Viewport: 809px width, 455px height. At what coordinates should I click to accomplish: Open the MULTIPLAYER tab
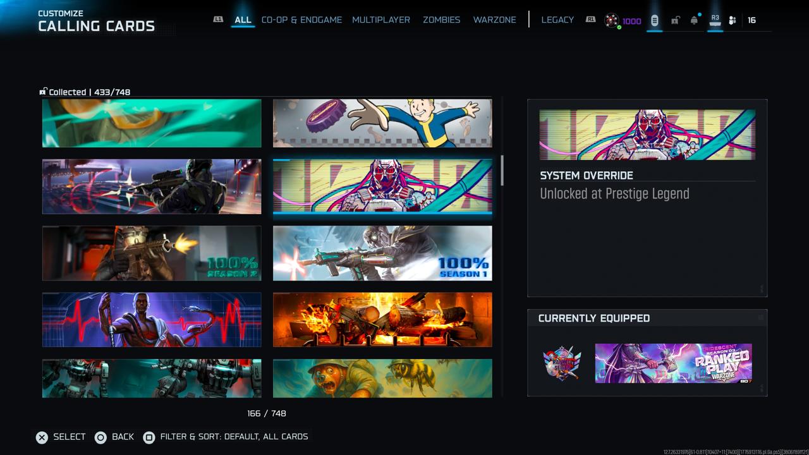(x=381, y=20)
